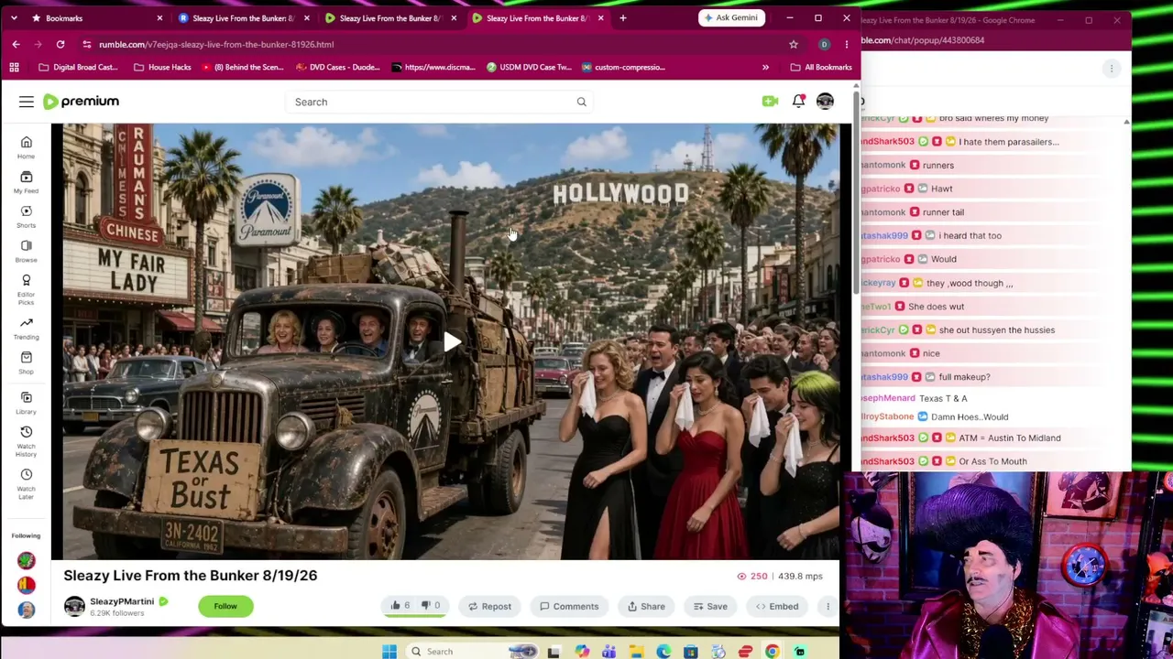The width and height of the screenshot is (1173, 659).
Task: Click the Ask Gemini button
Action: (x=731, y=18)
